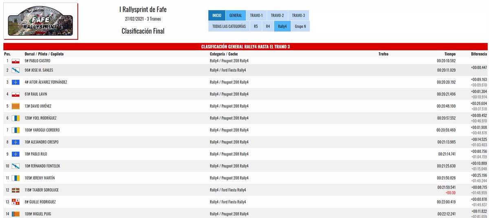The height and width of the screenshot is (218, 489).
Task: Filter by R5 category
Action: click(x=256, y=26)
